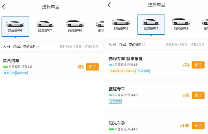Tap the back arrow on left screen
The image size is (208, 134).
tap(3, 7)
